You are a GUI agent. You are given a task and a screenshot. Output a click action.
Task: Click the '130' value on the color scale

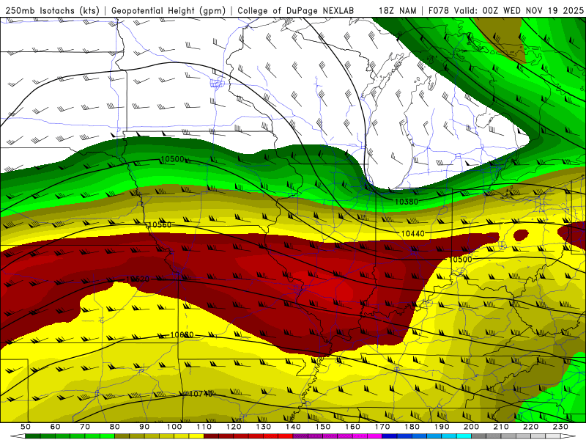click(x=263, y=427)
